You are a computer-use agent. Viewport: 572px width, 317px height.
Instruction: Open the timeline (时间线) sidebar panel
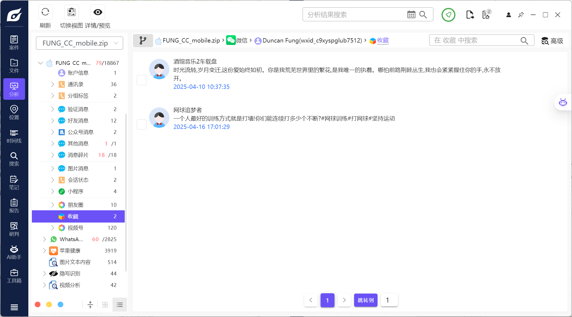point(14,136)
